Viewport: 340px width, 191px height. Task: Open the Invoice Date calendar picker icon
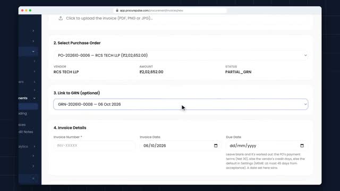click(216, 146)
